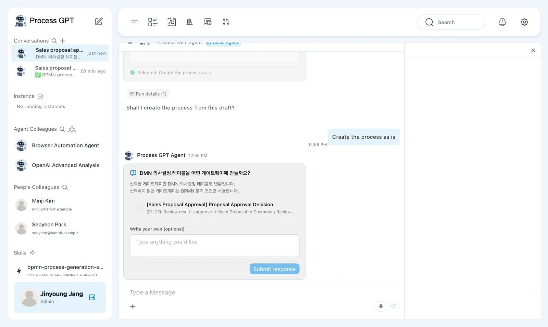Add a new conversation with plus icon
The width and height of the screenshot is (548, 327).
tap(63, 41)
